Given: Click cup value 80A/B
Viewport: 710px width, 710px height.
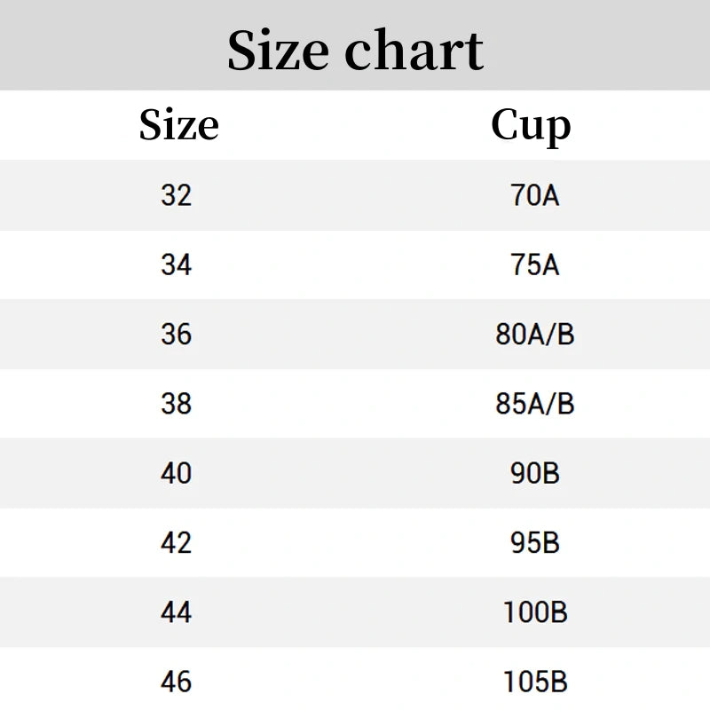Looking at the screenshot, I should pyautogui.click(x=535, y=335).
